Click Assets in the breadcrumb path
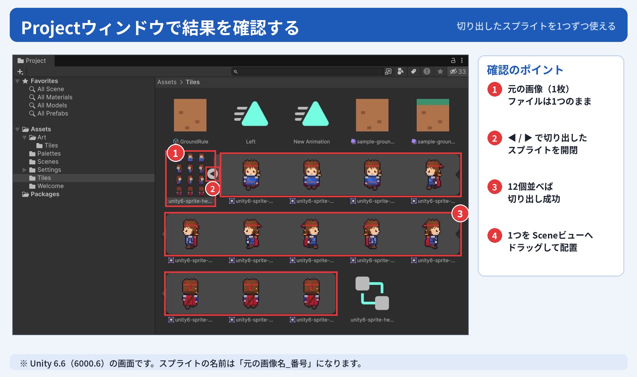Image resolution: width=637 pixels, height=377 pixels. coord(167,82)
